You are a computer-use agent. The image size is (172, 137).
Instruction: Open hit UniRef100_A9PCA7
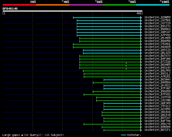157,32
